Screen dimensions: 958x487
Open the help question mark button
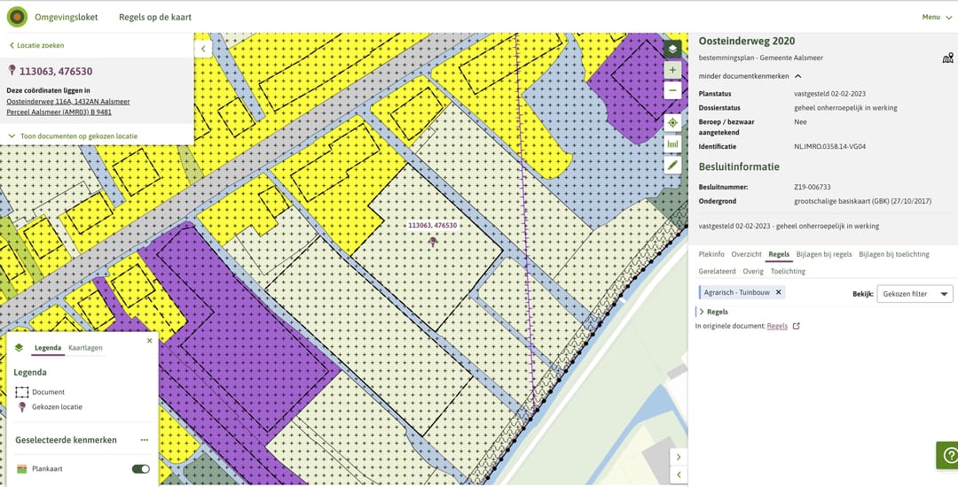coord(947,454)
